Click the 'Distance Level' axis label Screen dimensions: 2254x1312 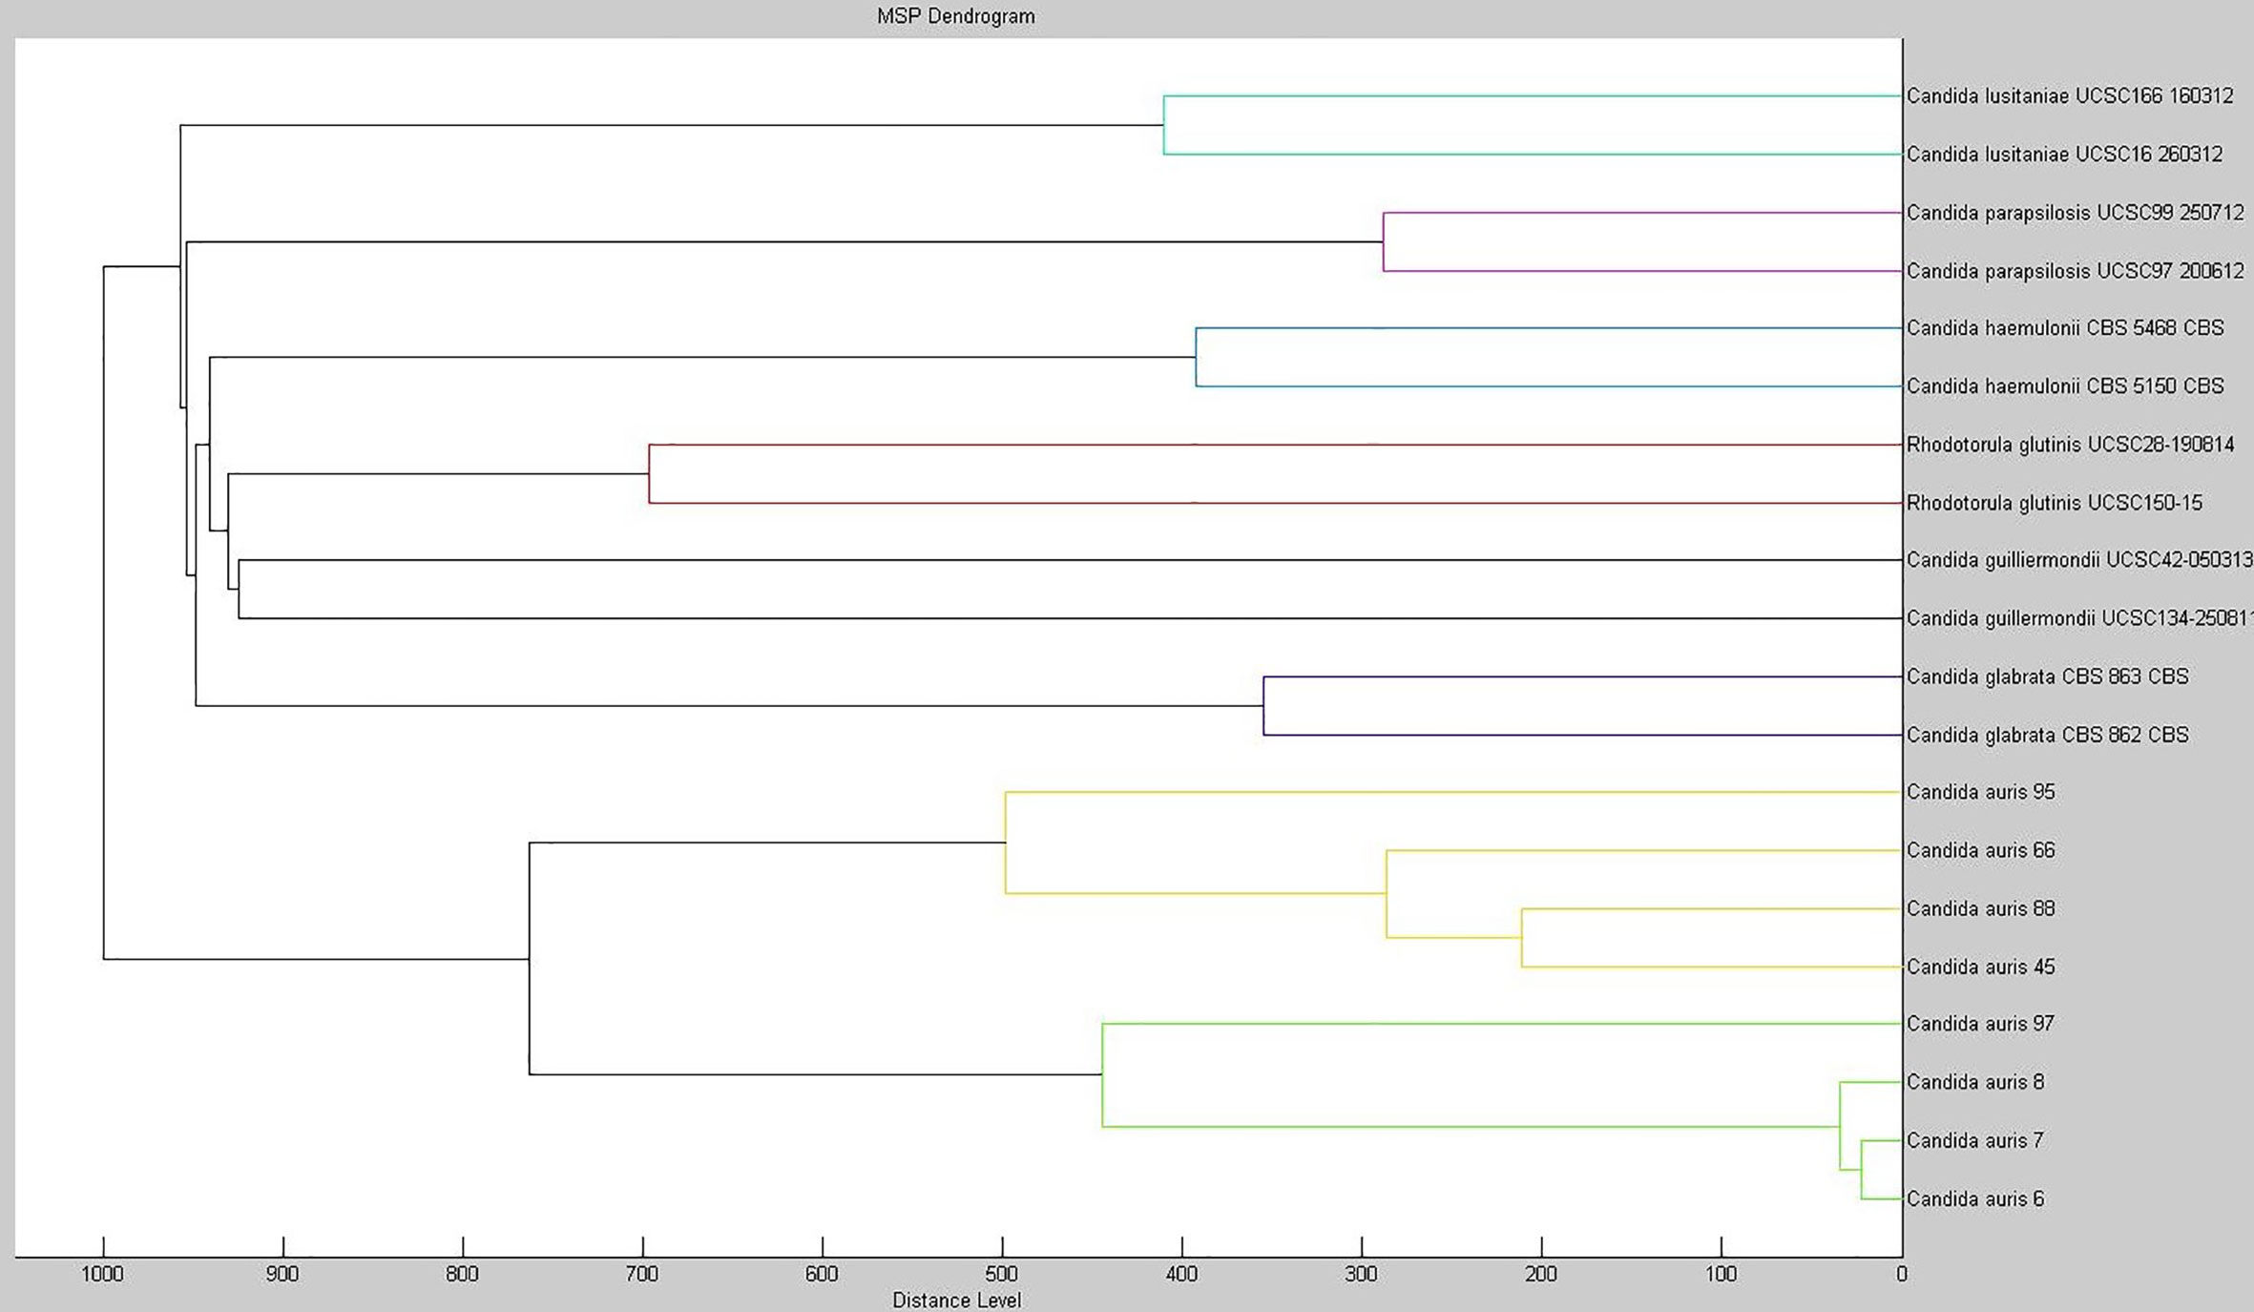pyautogui.click(x=956, y=1300)
